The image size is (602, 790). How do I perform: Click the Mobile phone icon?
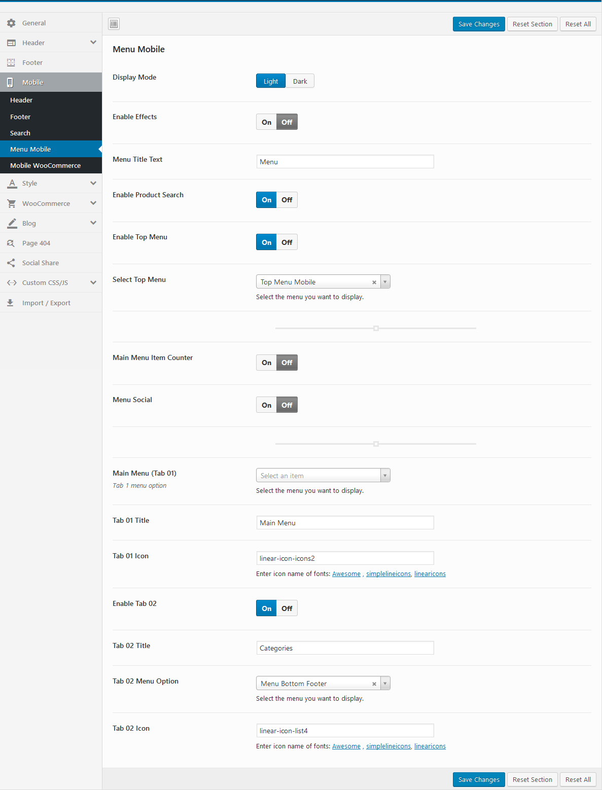[x=10, y=82]
